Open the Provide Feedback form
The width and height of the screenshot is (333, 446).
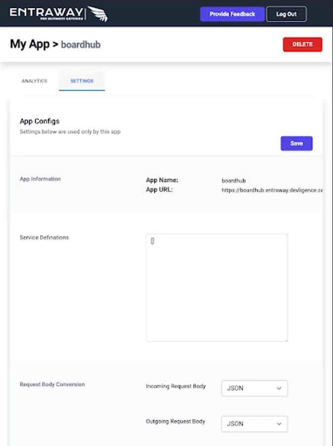click(232, 14)
